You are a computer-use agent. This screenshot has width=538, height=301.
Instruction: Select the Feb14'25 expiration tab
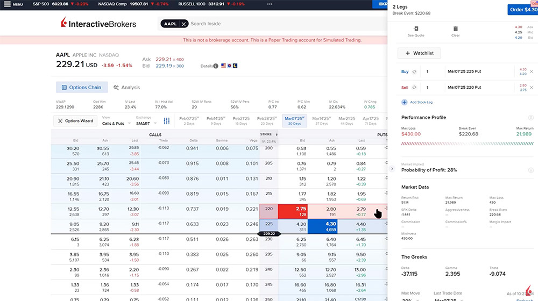[x=216, y=121]
